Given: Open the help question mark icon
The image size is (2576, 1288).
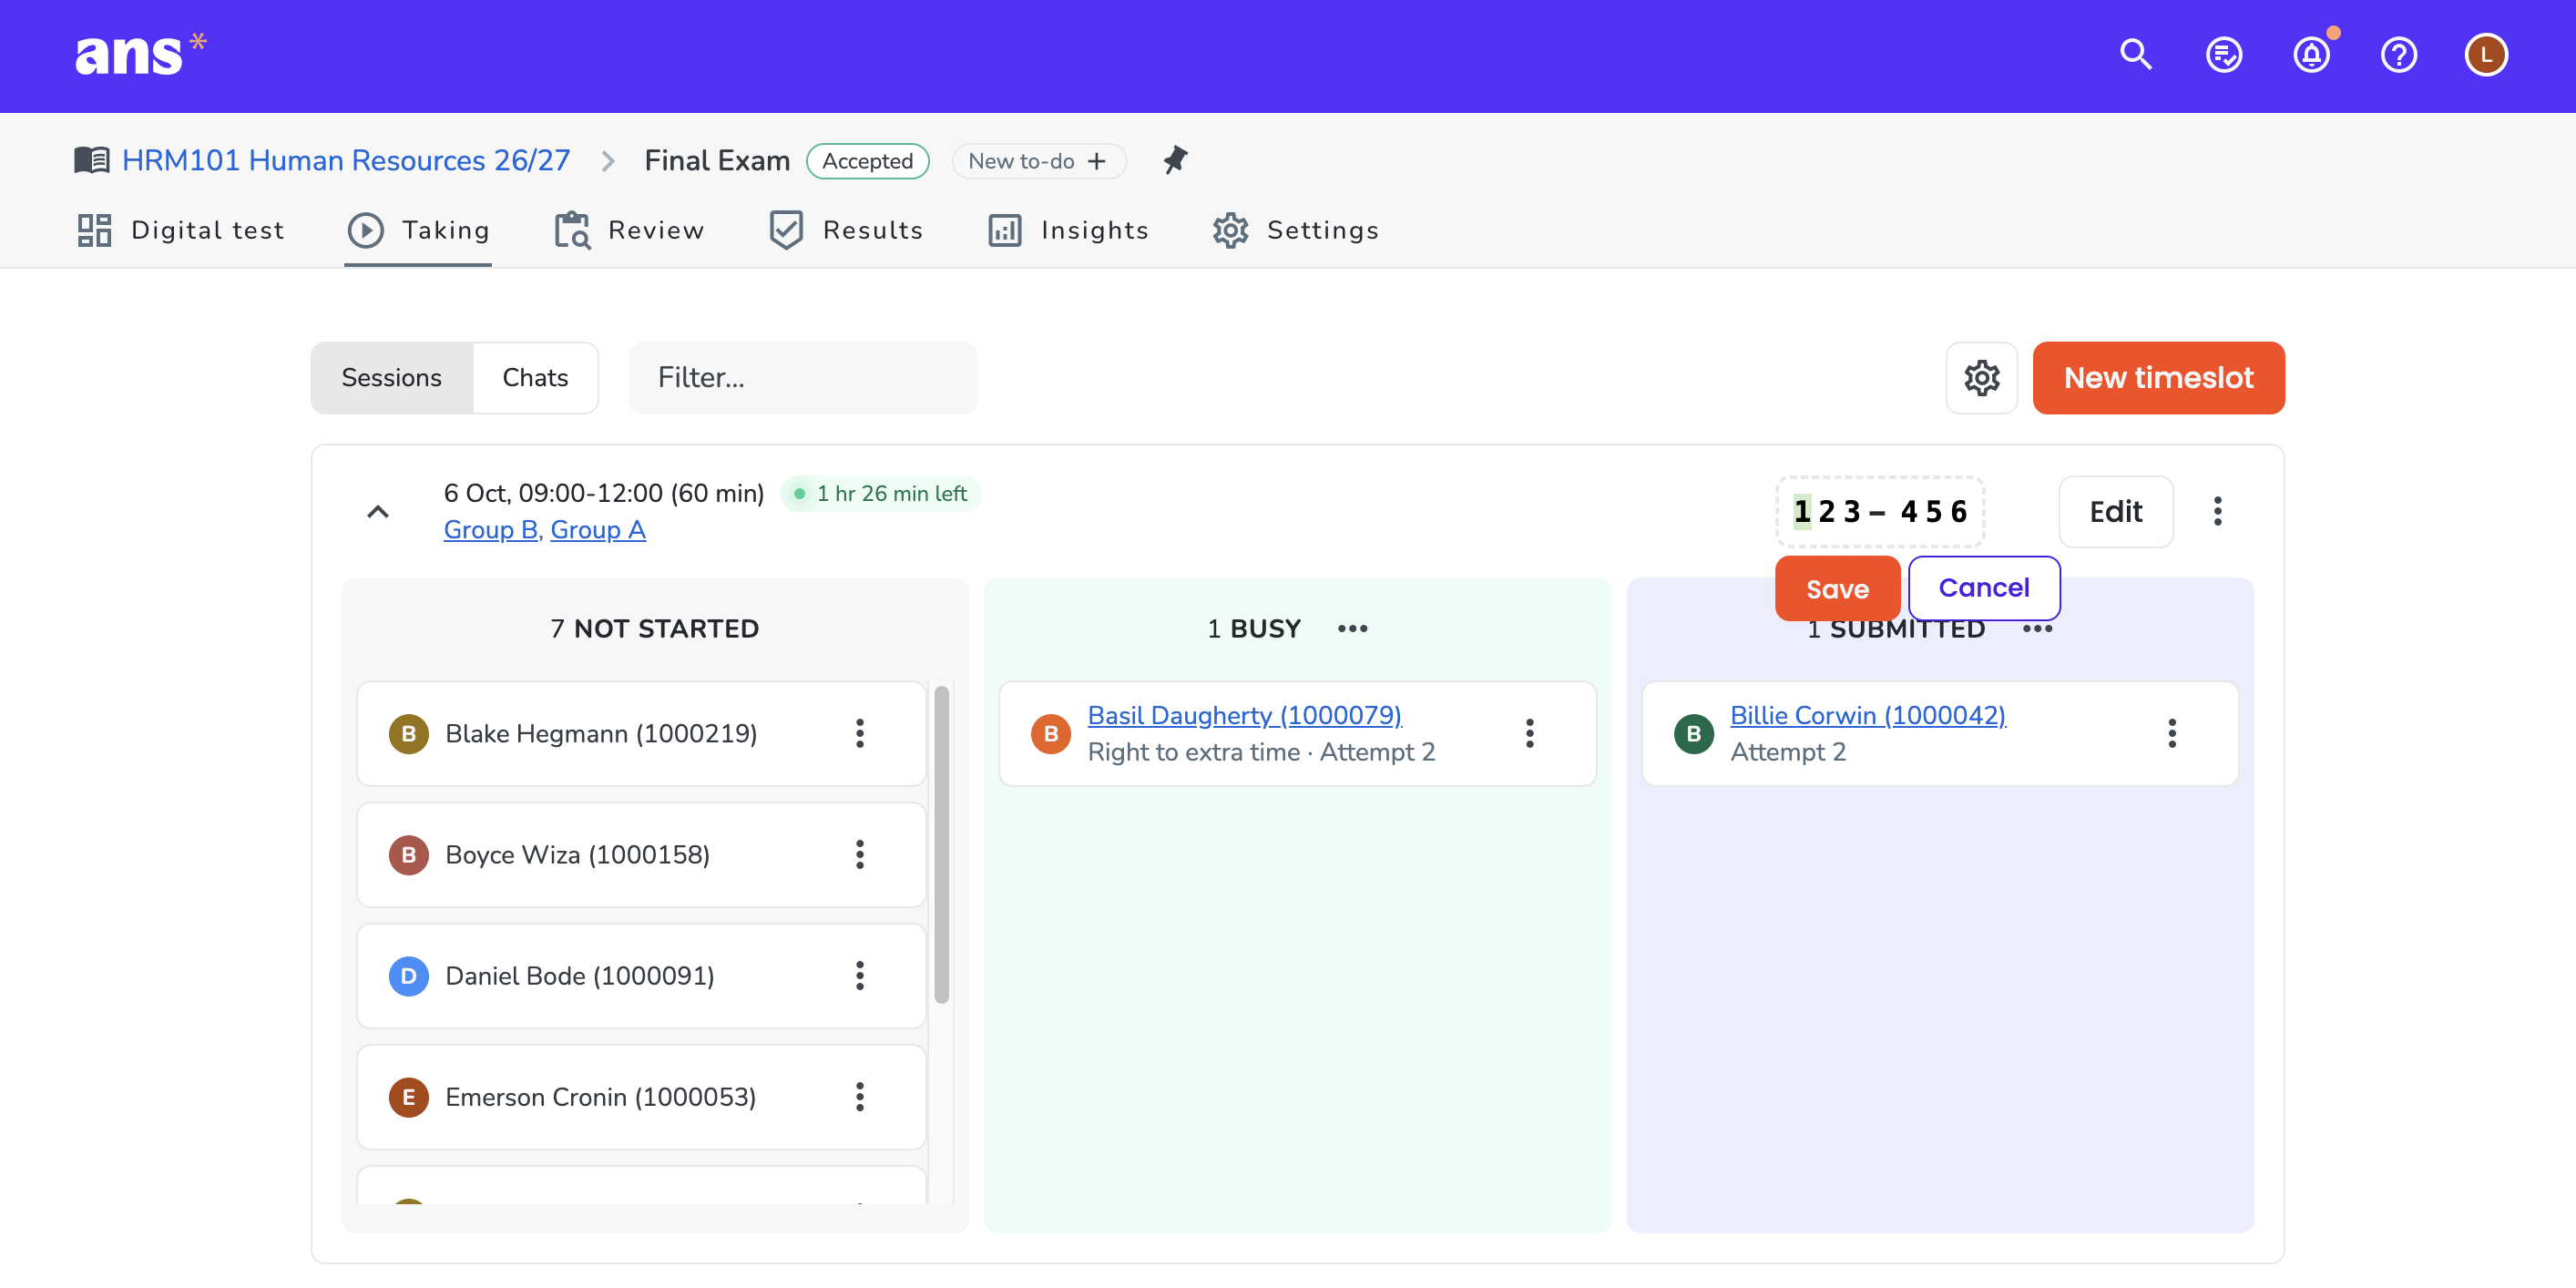Looking at the screenshot, I should (x=2398, y=54).
